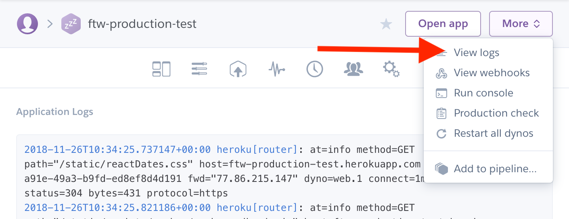Screen dimensions: 569x219
Task: Select View webhooks from the menu
Action: point(492,73)
